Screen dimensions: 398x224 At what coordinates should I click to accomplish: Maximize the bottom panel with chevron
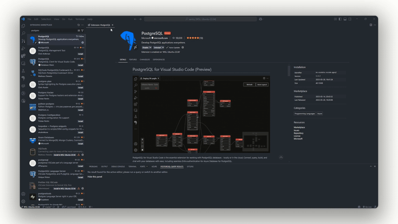(371, 166)
